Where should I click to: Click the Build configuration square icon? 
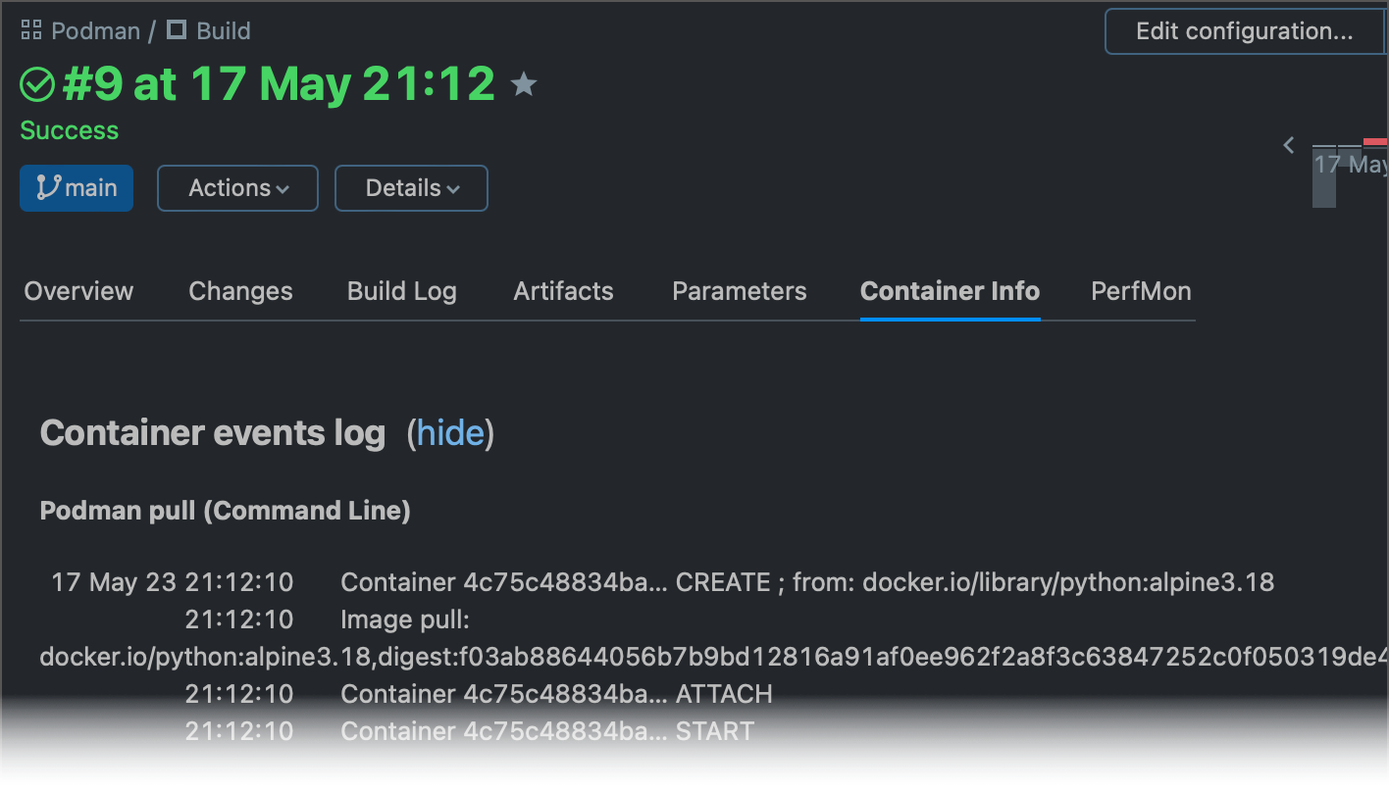pyautogui.click(x=177, y=30)
